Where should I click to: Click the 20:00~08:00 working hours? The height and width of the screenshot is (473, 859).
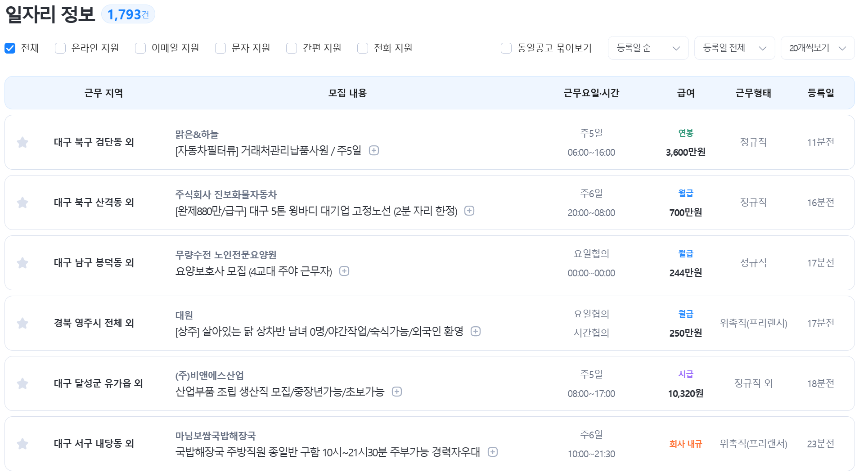click(591, 213)
